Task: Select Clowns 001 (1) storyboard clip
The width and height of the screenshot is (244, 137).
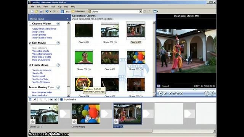Action: click(44, 113)
